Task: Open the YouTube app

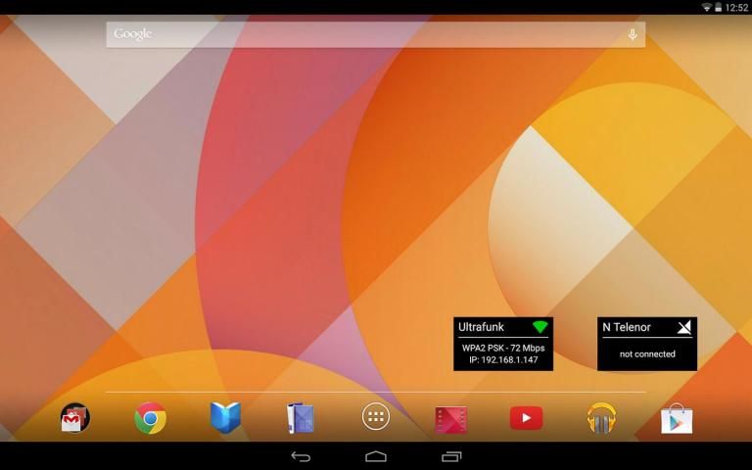Action: tap(526, 418)
